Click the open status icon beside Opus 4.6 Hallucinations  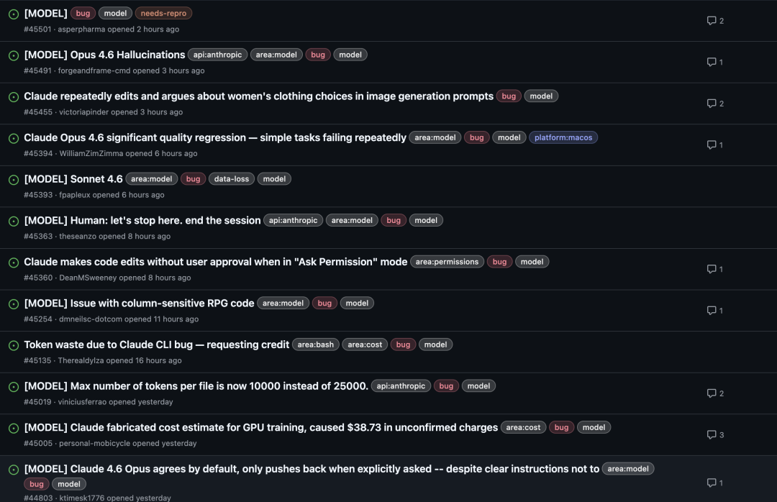[x=13, y=55]
